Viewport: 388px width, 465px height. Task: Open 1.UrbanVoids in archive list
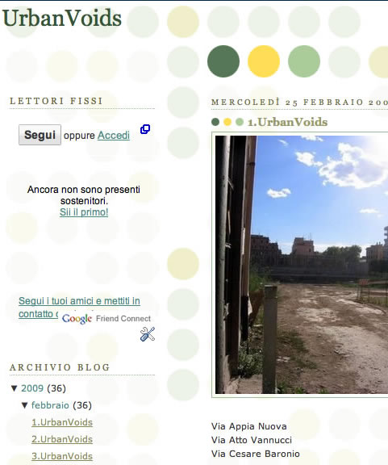(x=62, y=422)
